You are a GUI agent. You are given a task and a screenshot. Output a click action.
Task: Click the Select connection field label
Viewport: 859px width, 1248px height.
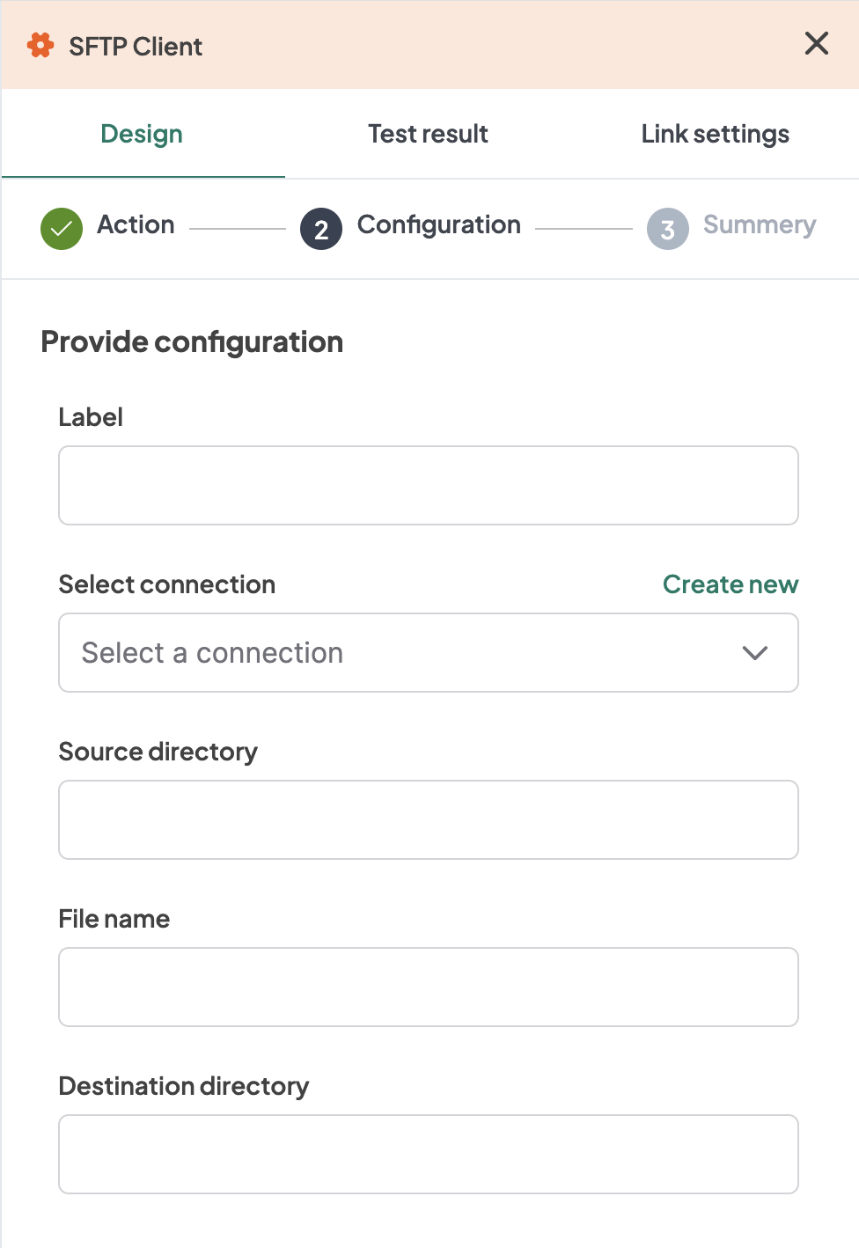pyautogui.click(x=167, y=584)
